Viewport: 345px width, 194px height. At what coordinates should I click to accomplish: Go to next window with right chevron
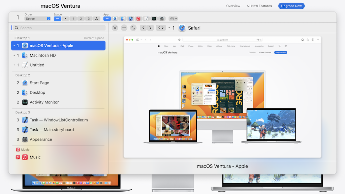click(x=150, y=28)
